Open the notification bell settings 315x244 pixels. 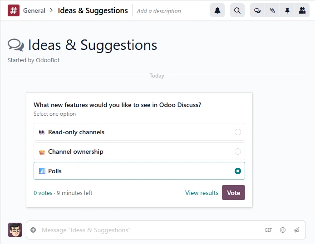point(217,10)
